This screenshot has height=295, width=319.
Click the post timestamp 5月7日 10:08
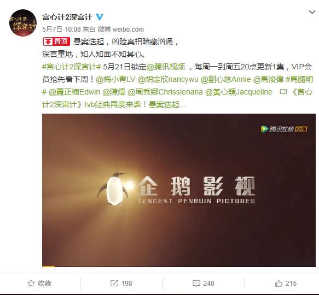(61, 29)
